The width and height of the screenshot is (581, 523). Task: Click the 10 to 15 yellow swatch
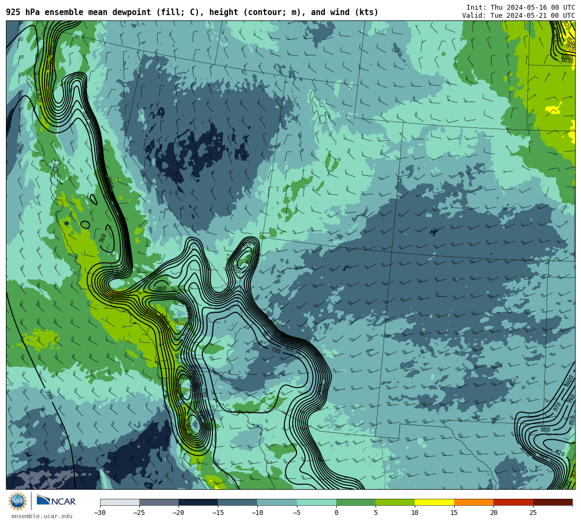pyautogui.click(x=434, y=502)
